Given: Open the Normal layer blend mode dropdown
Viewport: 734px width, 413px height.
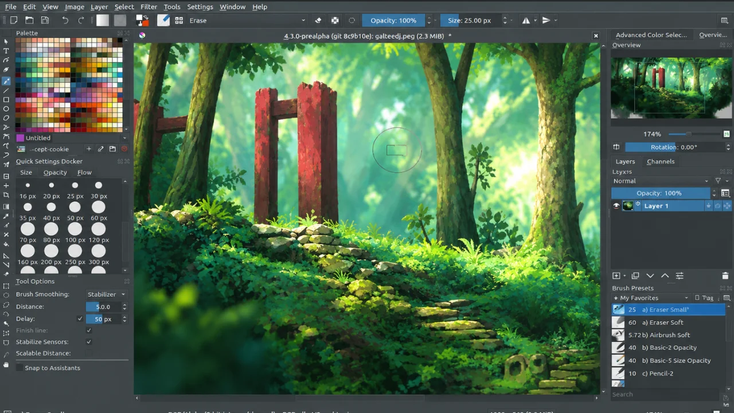Looking at the screenshot, I should click(x=661, y=181).
